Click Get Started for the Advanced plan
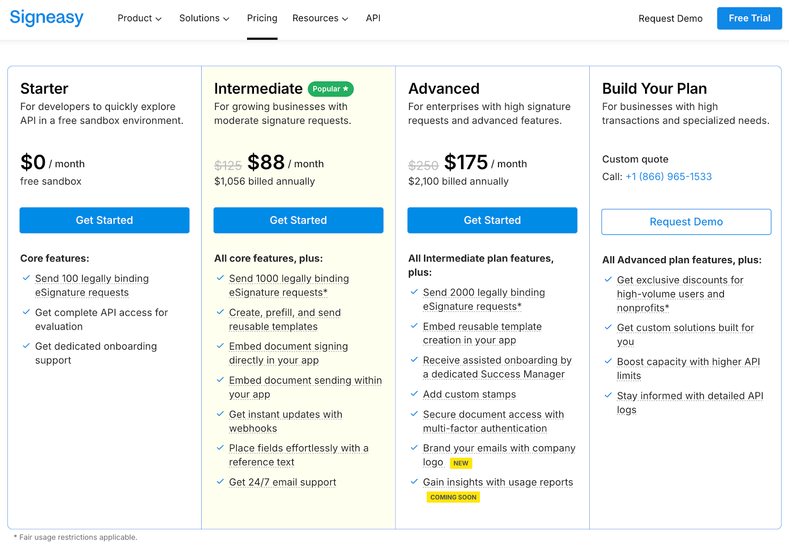 pyautogui.click(x=492, y=220)
